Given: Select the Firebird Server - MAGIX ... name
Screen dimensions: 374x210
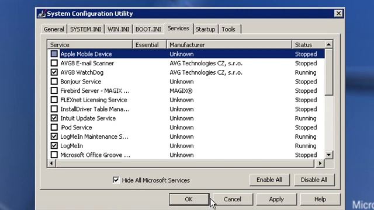Looking at the screenshot, I should (95, 91).
